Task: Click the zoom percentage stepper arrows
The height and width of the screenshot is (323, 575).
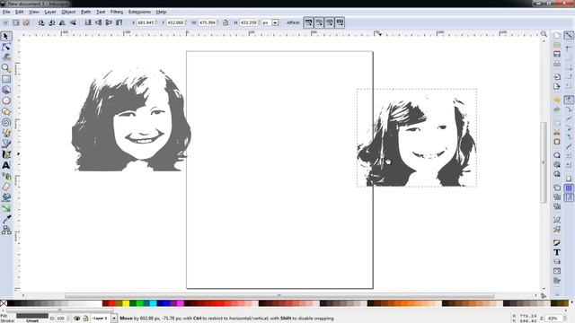Action: [x=565, y=319]
